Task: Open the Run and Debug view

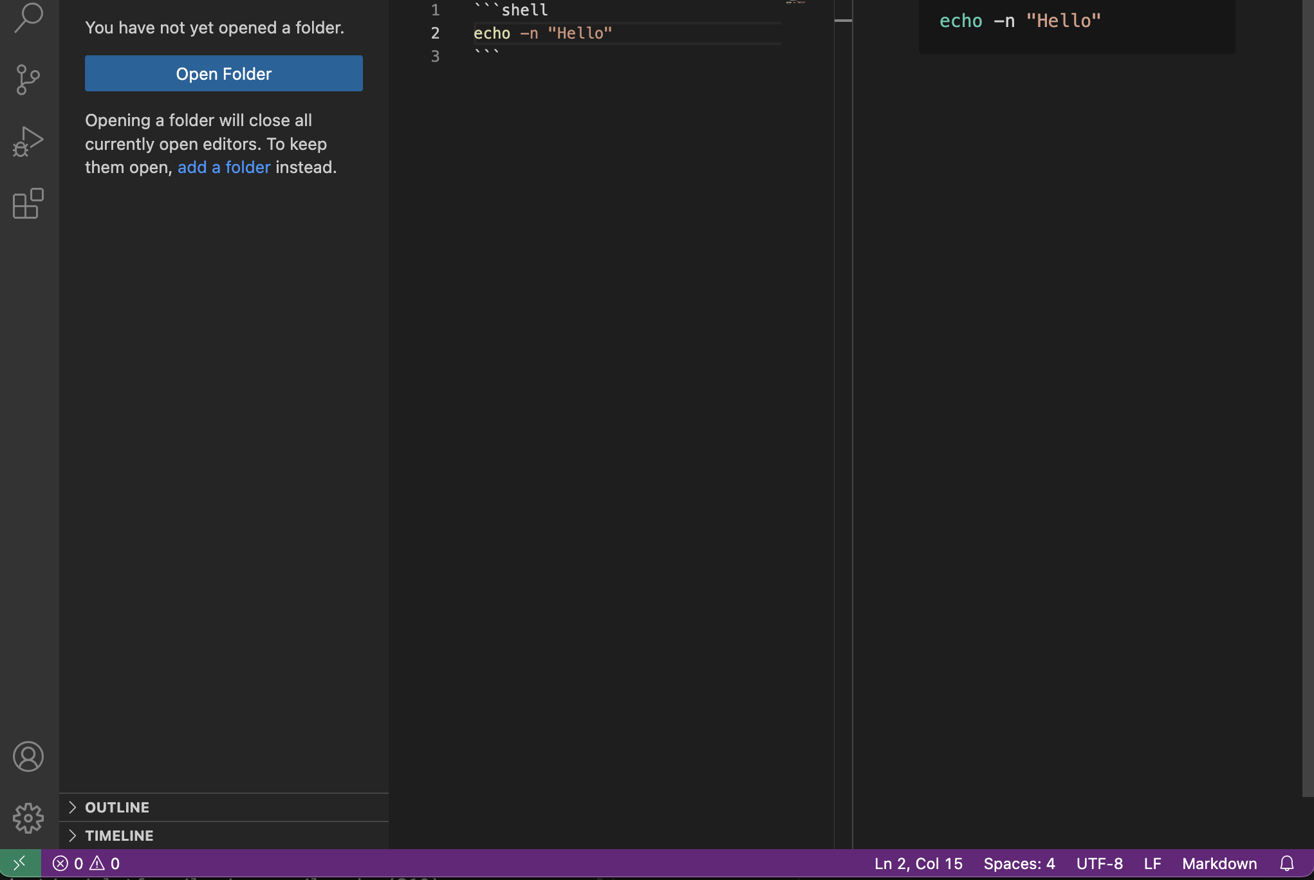Action: (28, 142)
